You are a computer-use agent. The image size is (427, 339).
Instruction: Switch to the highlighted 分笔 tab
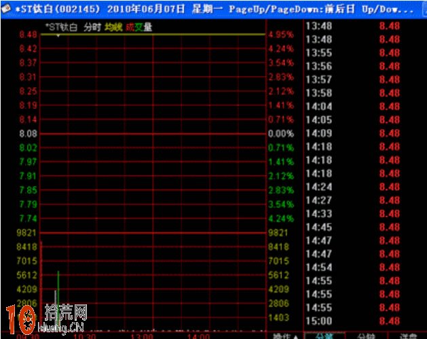324,336
